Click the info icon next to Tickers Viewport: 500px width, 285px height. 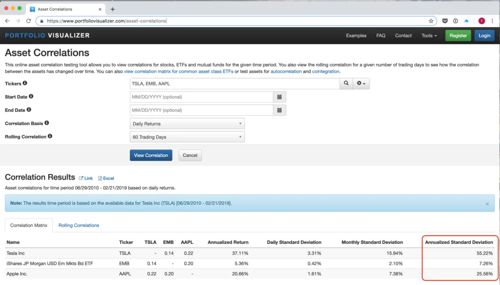pyautogui.click(x=25, y=83)
